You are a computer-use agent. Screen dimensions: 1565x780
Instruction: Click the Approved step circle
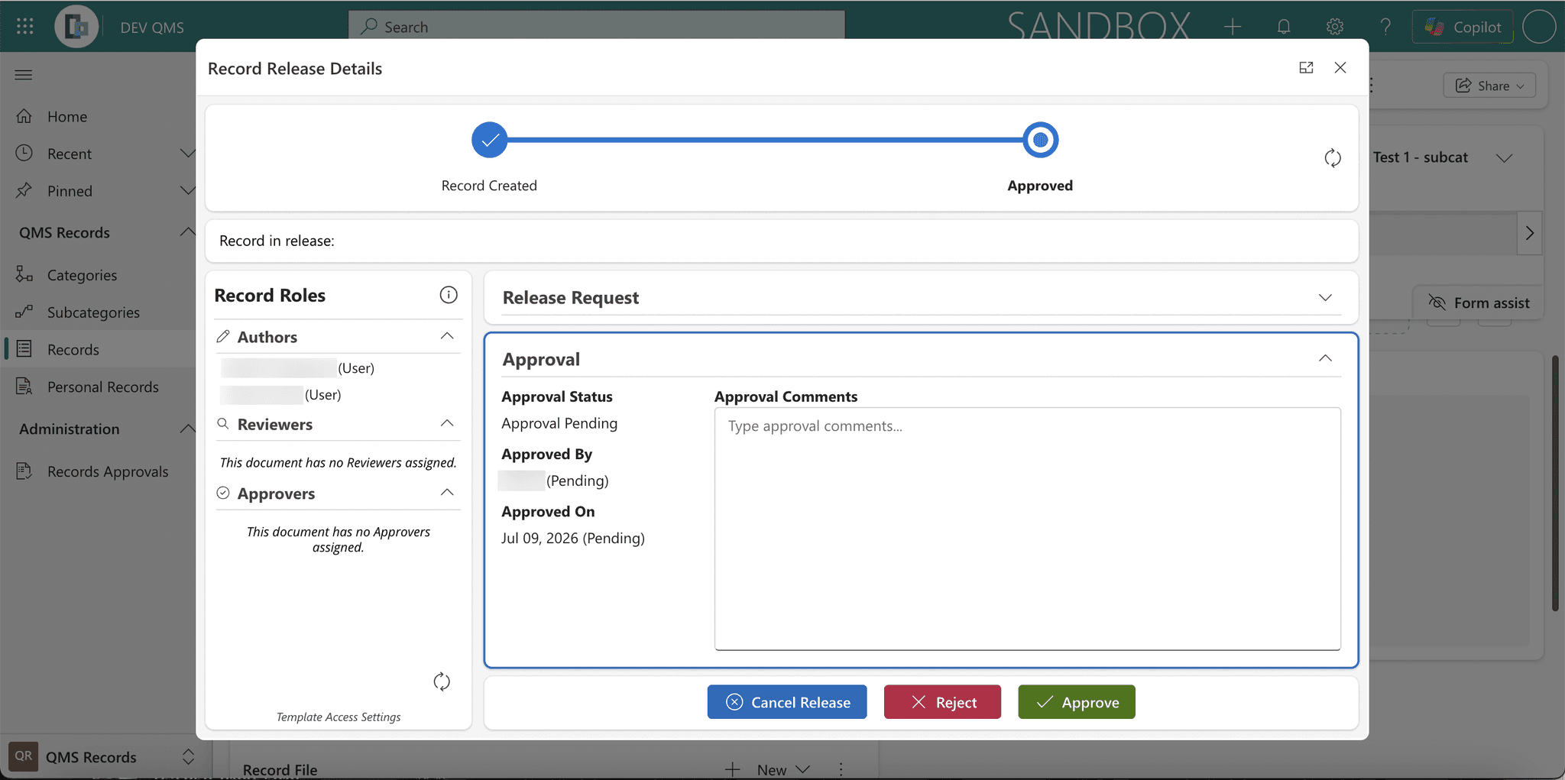pos(1040,140)
